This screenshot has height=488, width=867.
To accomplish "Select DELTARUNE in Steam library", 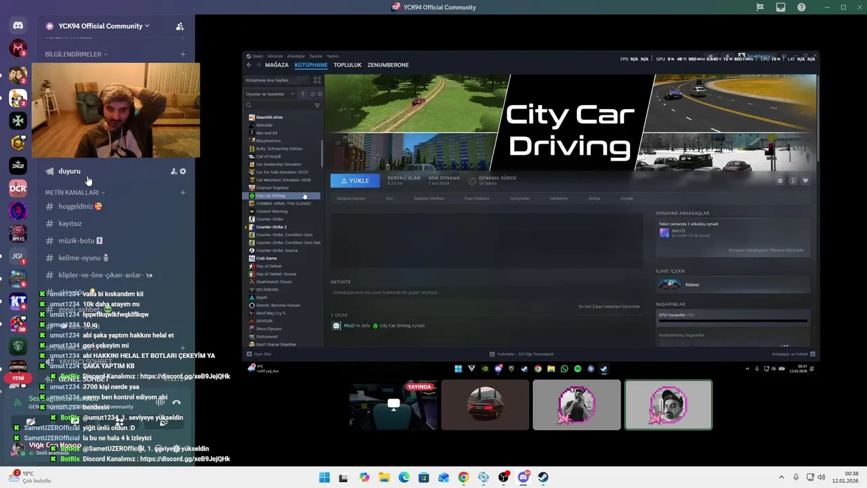I will [x=267, y=289].
